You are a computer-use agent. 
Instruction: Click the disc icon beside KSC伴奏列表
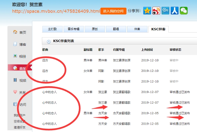coord(49,41)
